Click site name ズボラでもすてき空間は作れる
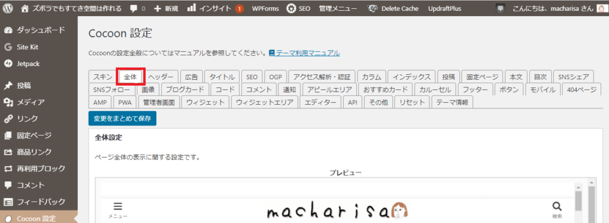Viewport: 609px width, 223px height. click(x=77, y=8)
